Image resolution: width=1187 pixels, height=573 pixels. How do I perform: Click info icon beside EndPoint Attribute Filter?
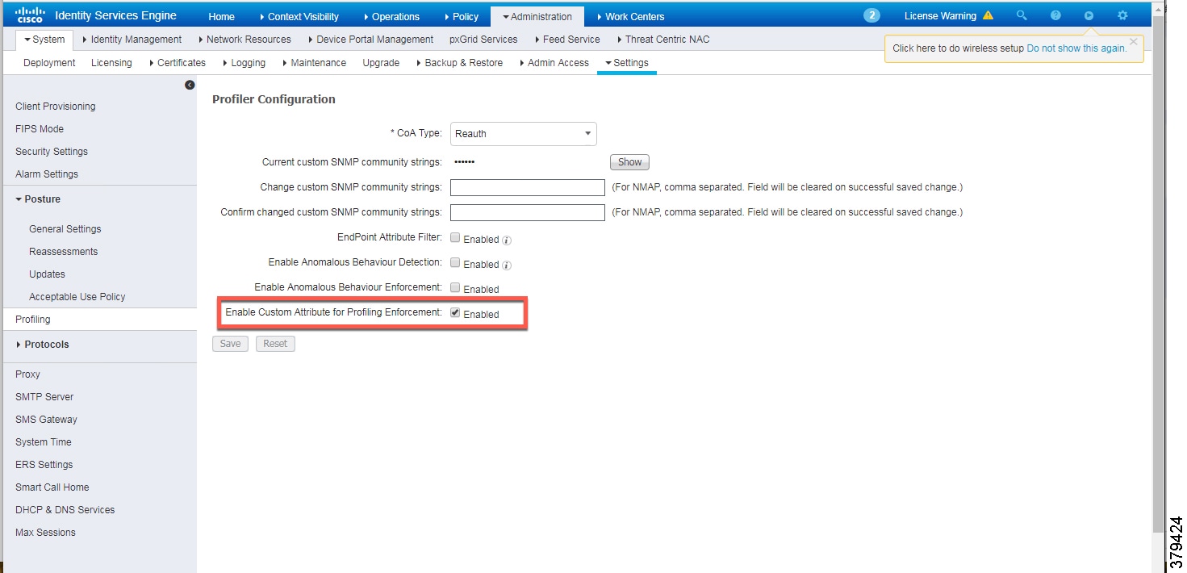coord(508,240)
